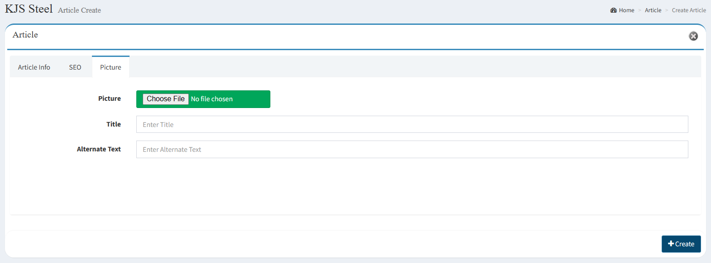Open the SEO tab
The height and width of the screenshot is (263, 711).
[x=75, y=67]
